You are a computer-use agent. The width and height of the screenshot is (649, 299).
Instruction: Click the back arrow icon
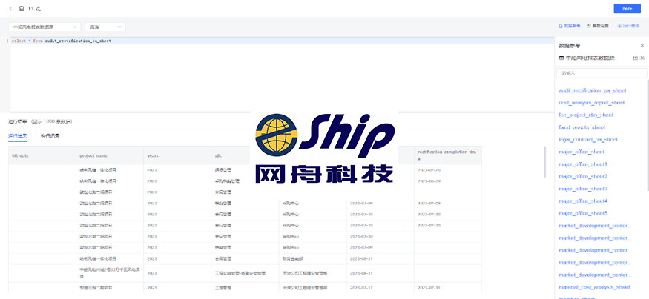pyautogui.click(x=10, y=8)
